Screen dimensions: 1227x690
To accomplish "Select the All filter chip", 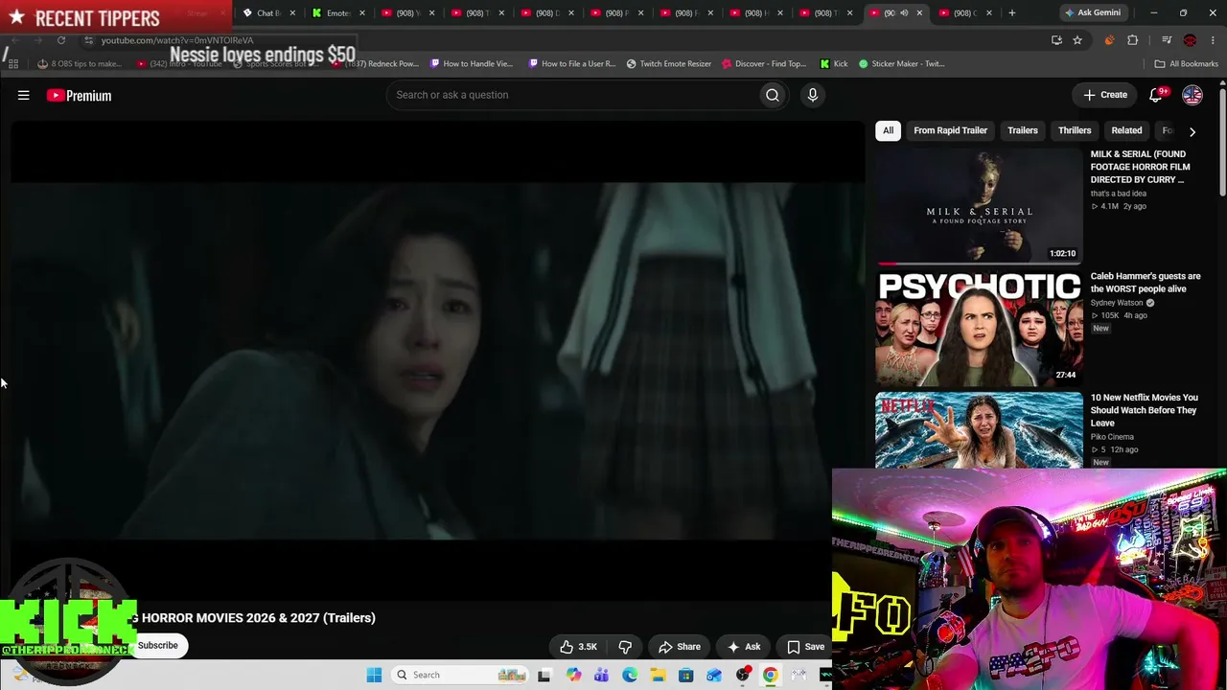I will coord(888,130).
